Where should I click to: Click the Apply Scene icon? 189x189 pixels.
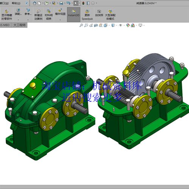(x=133, y=25)
